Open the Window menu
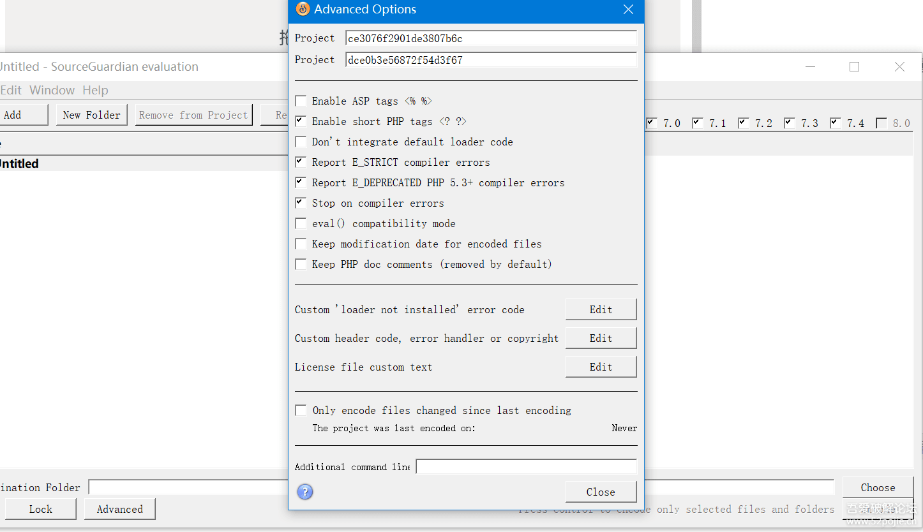This screenshot has width=923, height=532. [52, 90]
